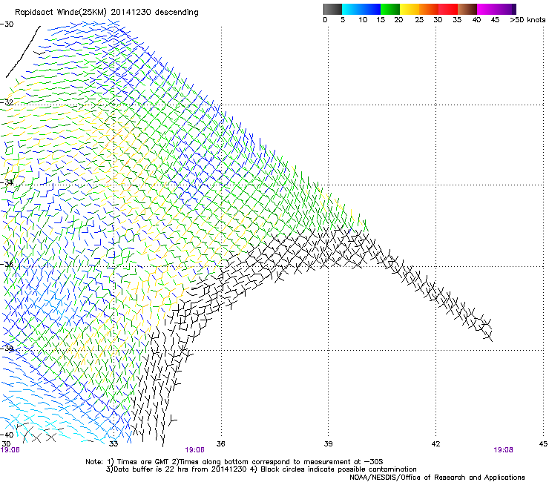This screenshot has height=482, width=549.
Task: Click the gray 0-5 knots color swatch
Action: (x=332, y=9)
